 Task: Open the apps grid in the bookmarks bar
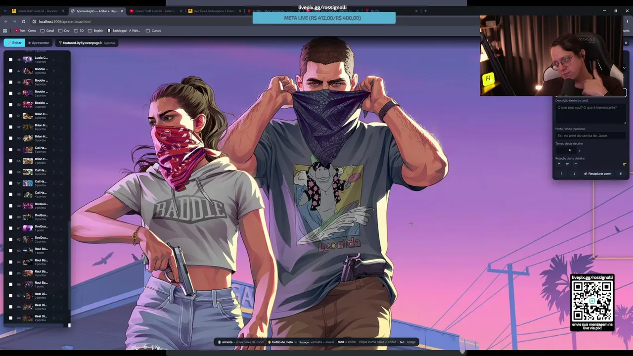5,31
